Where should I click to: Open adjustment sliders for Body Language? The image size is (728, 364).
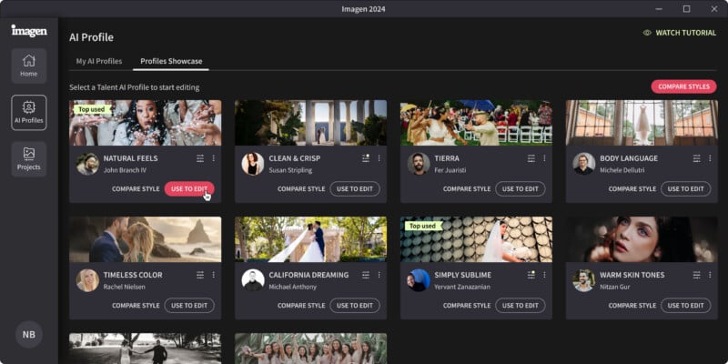point(697,158)
